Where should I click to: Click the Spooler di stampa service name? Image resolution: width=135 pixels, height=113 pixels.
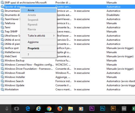15,7
